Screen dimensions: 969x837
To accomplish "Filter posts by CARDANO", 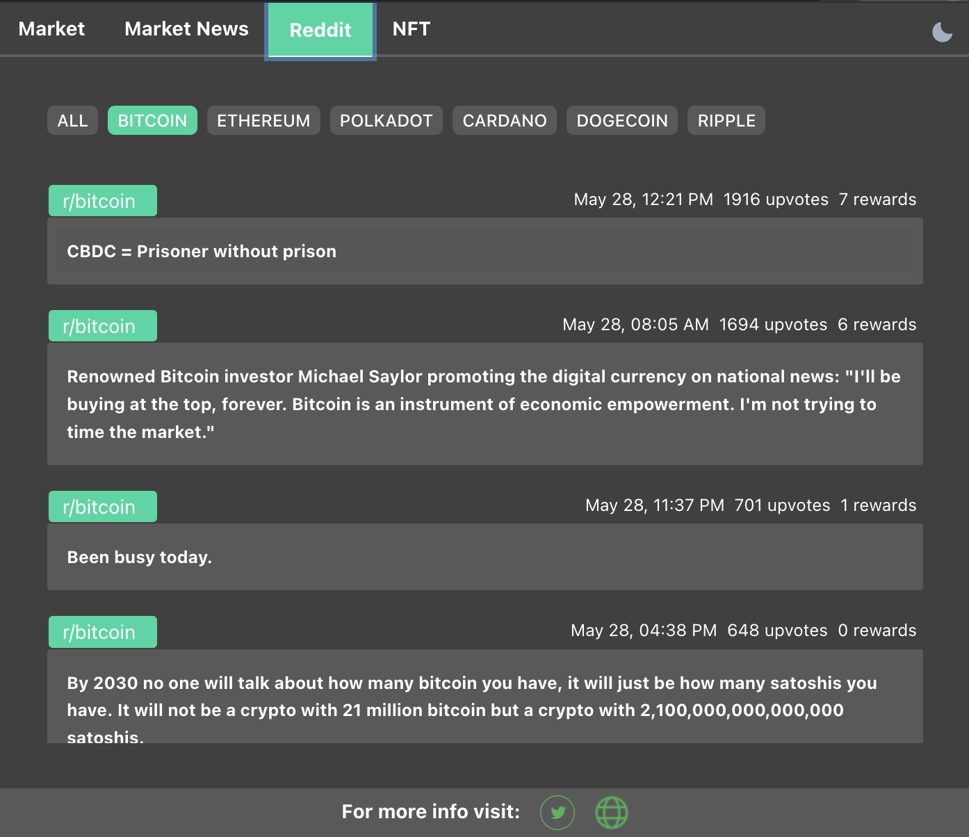I will (x=505, y=120).
